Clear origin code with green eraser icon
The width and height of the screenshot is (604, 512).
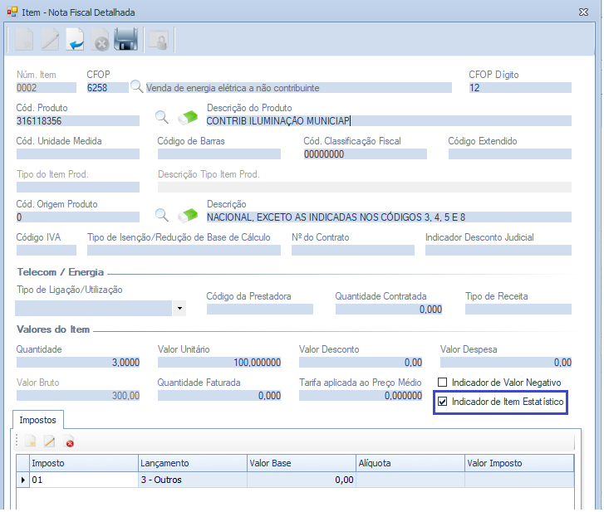[189, 214]
